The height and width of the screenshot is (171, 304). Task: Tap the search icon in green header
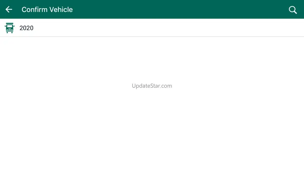(293, 10)
